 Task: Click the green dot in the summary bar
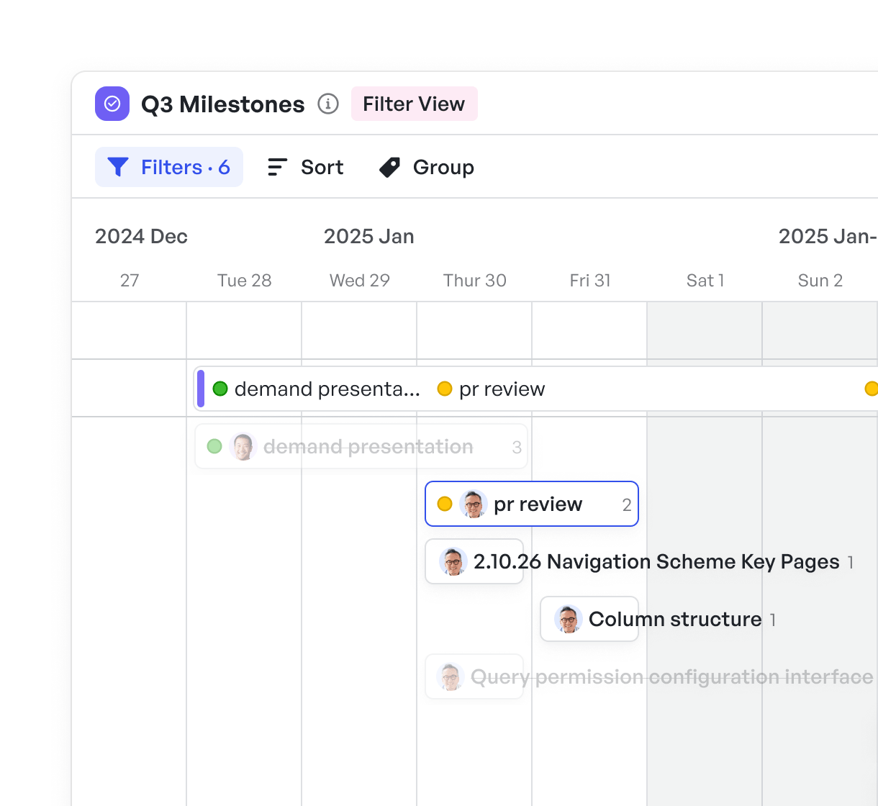[220, 389]
